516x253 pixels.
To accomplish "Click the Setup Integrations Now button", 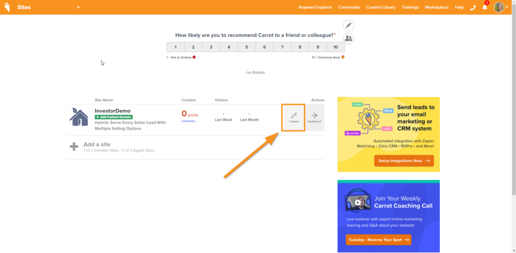I will [404, 161].
